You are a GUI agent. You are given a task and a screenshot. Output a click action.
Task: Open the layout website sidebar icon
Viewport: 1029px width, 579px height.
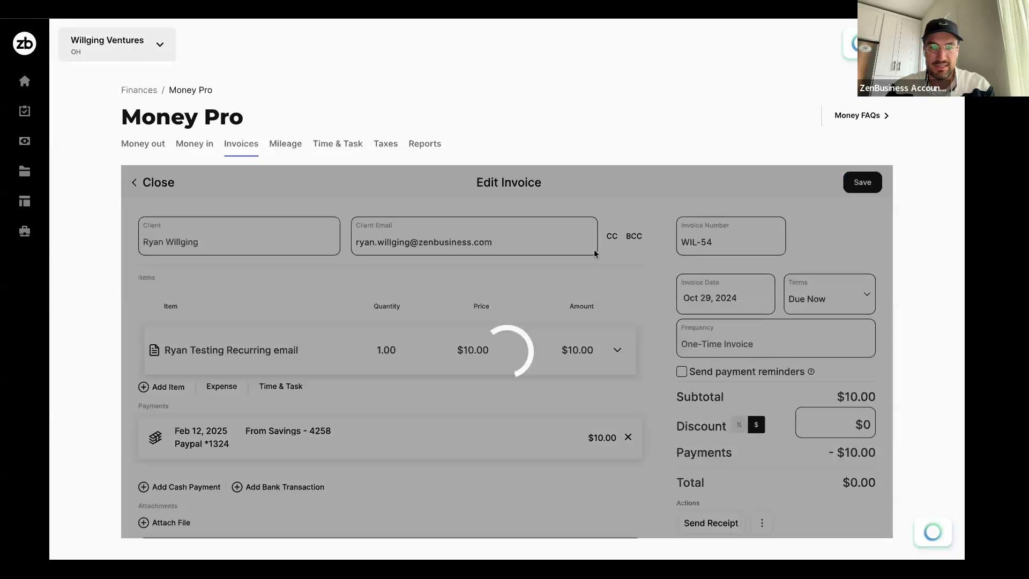click(25, 201)
